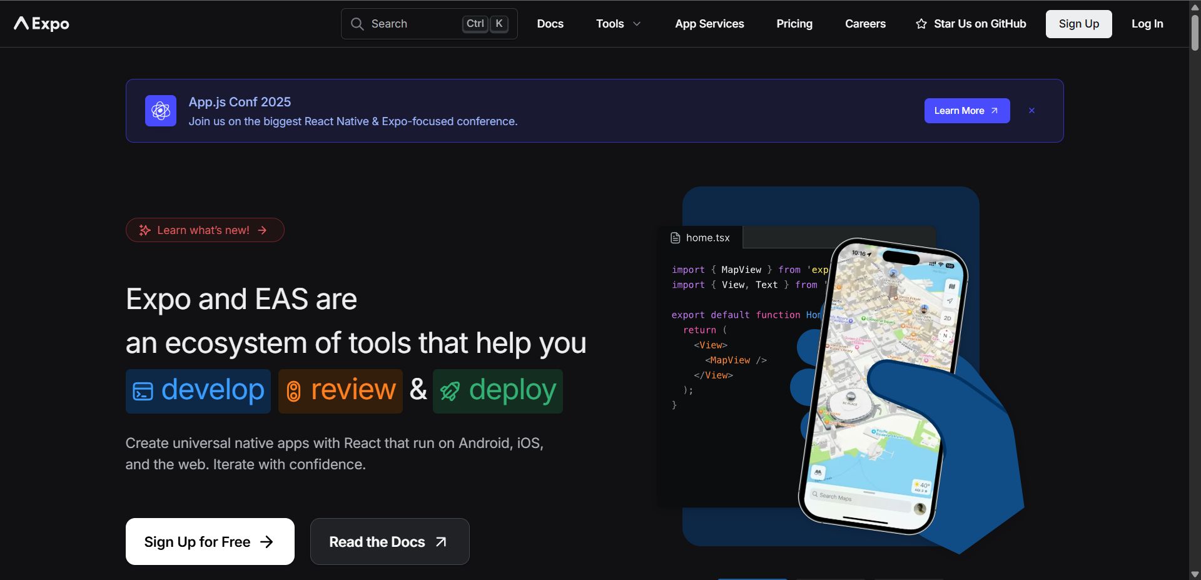Click Sign Up for Free button
The image size is (1201, 580).
210,542
